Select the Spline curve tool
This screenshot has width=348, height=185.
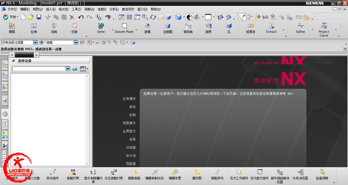point(300,28)
